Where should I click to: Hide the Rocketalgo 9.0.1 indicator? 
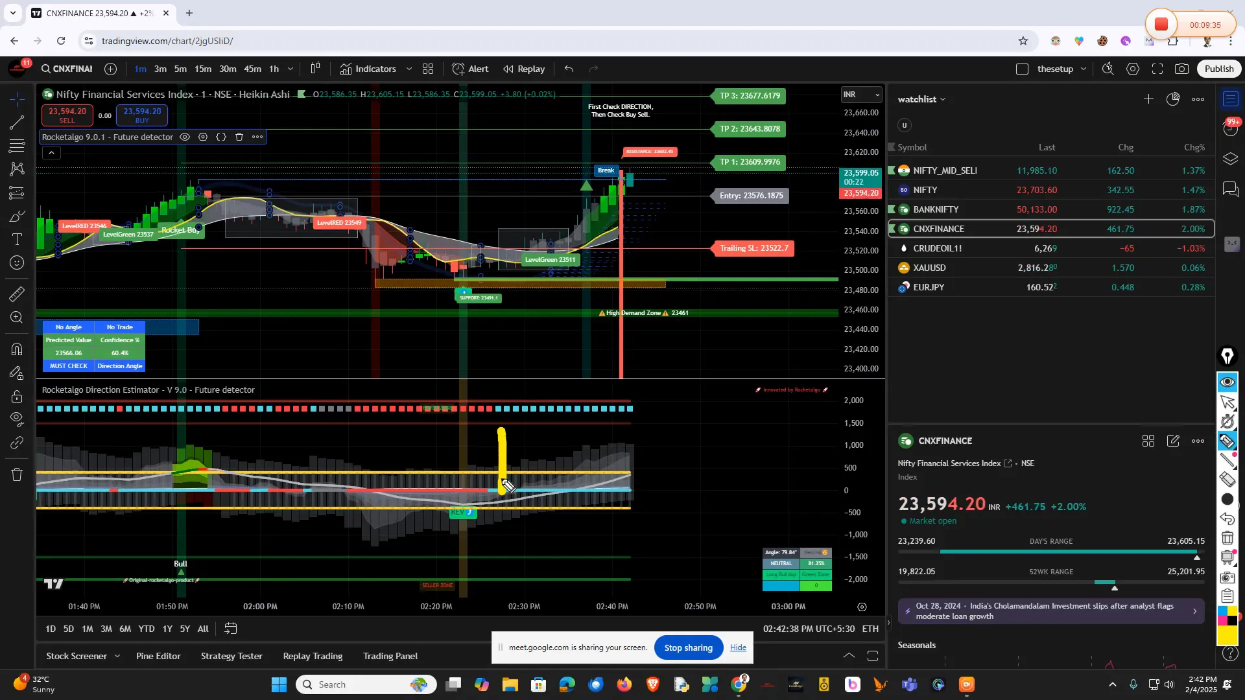click(x=185, y=137)
